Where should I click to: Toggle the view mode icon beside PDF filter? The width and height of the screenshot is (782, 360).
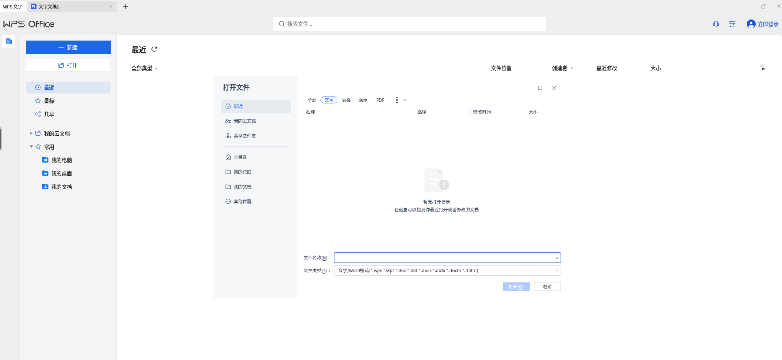coord(400,100)
